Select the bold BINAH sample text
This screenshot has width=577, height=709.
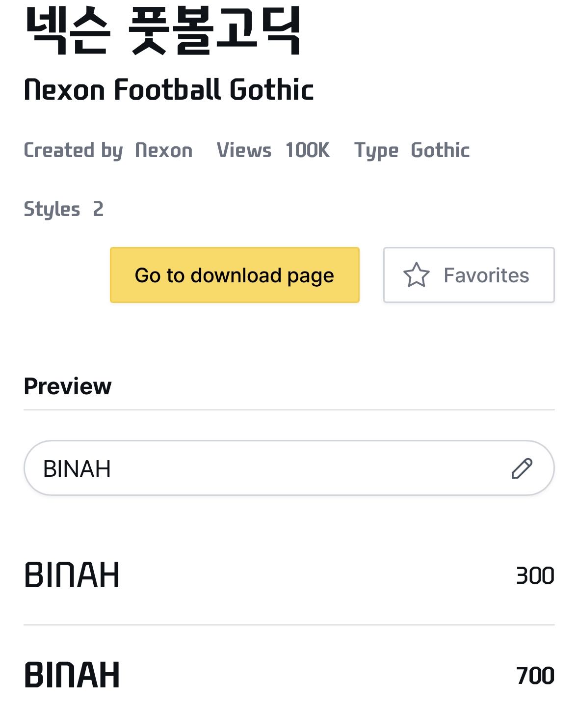[72, 675]
